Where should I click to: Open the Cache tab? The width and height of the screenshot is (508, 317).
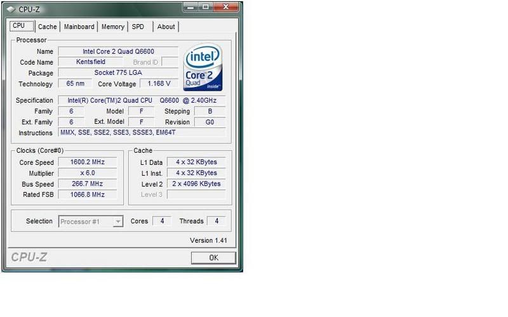(x=47, y=27)
